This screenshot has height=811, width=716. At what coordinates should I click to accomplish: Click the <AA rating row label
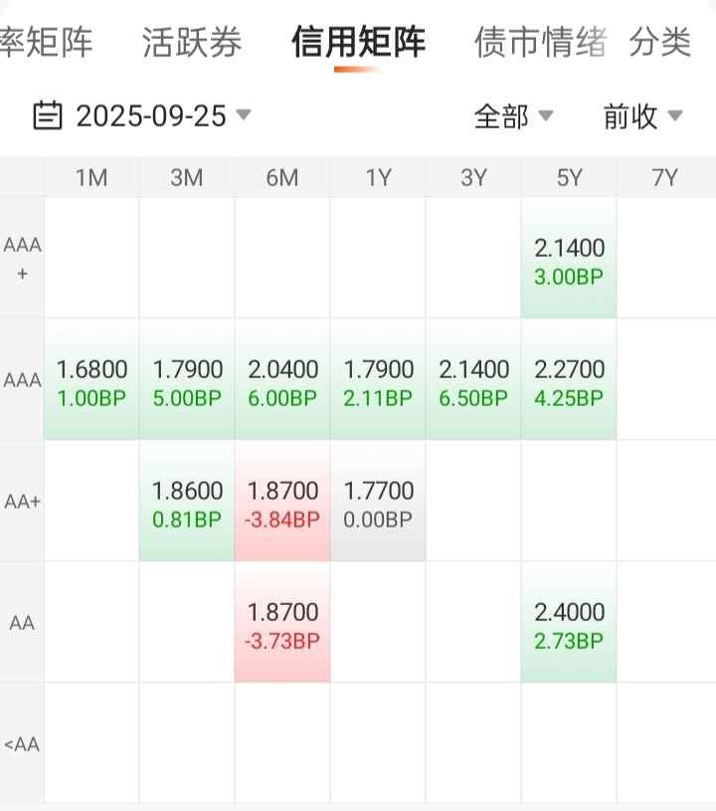pyautogui.click(x=22, y=744)
